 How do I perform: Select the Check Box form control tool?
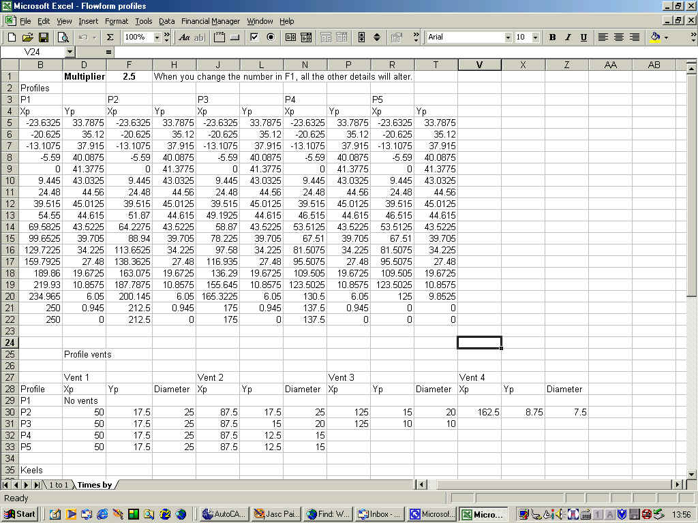[254, 37]
